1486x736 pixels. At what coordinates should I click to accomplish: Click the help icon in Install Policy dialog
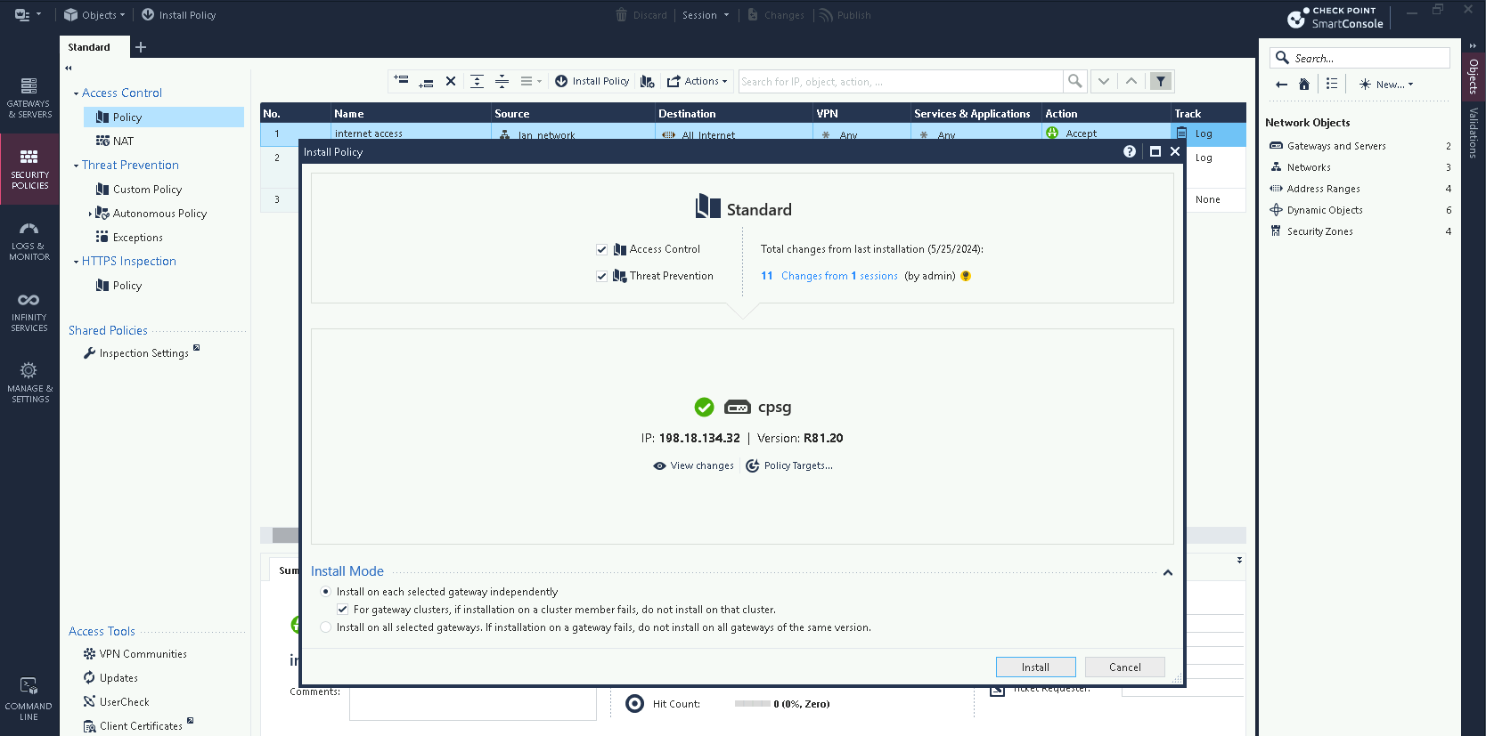[1130, 151]
